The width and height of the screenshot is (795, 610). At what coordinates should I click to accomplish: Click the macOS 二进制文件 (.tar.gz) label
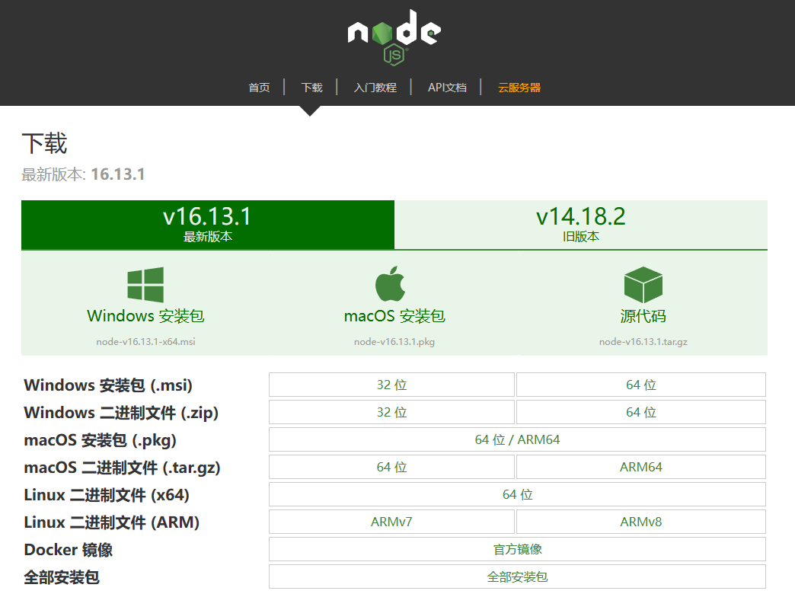click(x=122, y=468)
